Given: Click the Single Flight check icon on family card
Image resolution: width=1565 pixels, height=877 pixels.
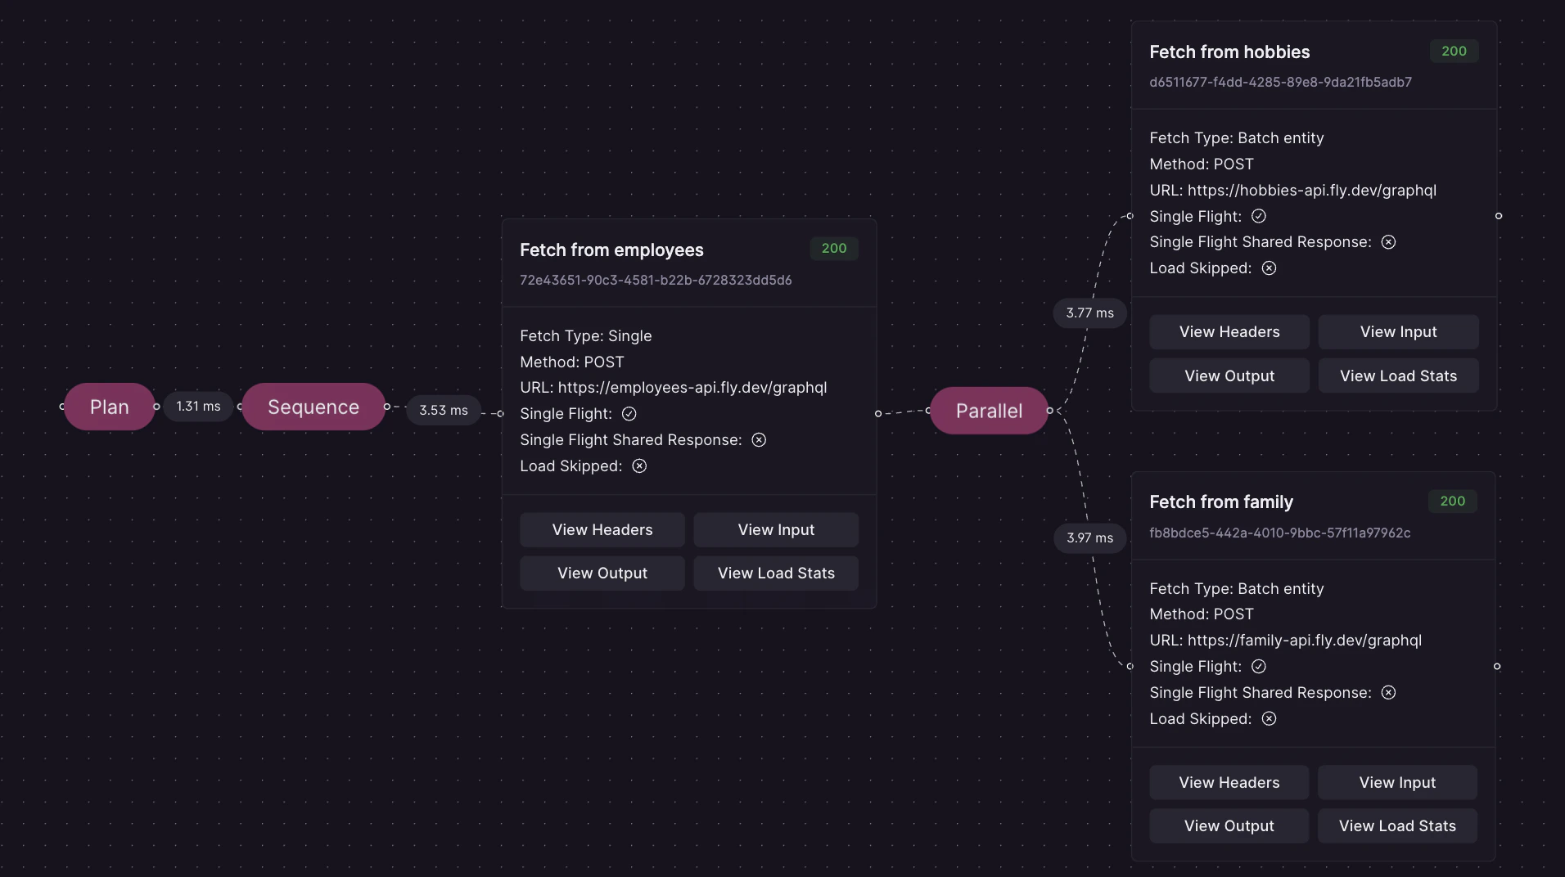Looking at the screenshot, I should (1258, 667).
